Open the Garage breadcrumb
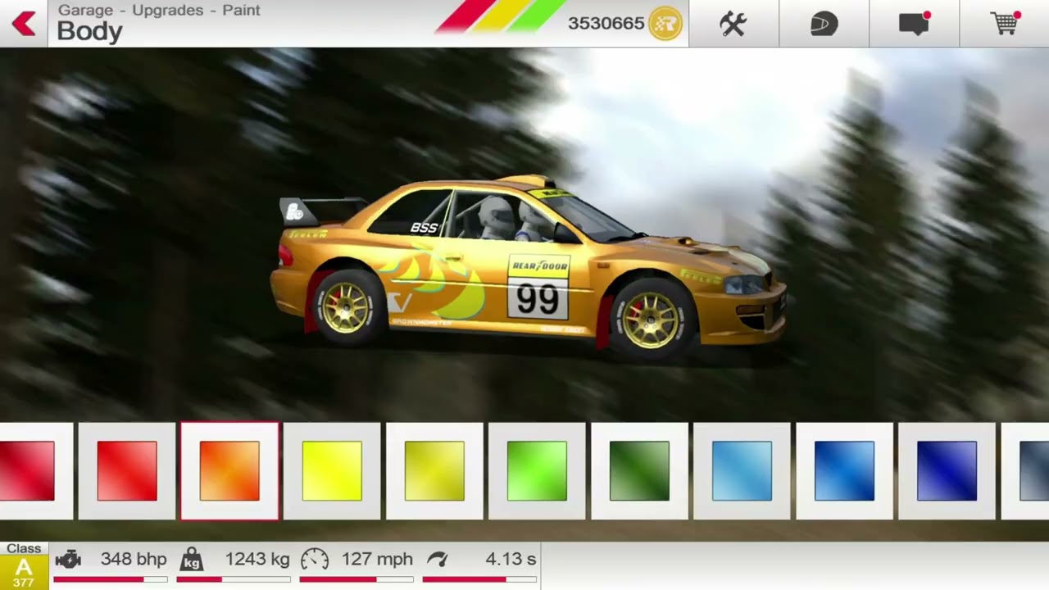The width and height of the screenshot is (1049, 590). tap(84, 10)
